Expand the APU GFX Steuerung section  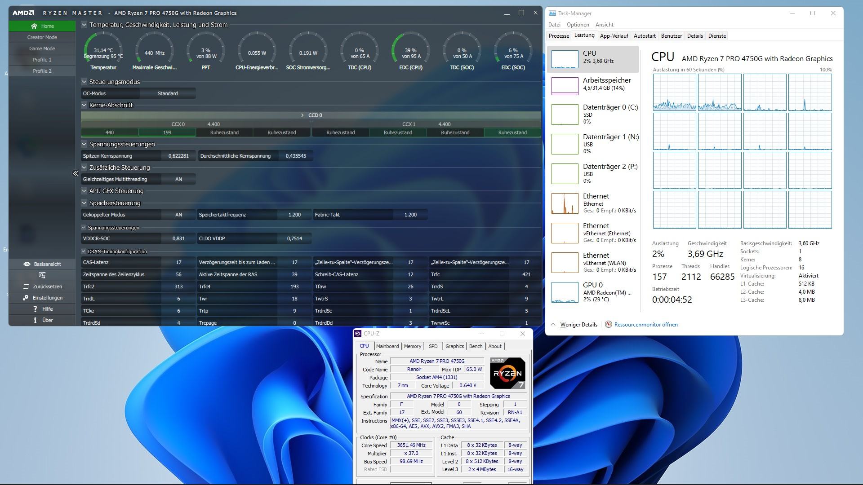[x=84, y=191]
